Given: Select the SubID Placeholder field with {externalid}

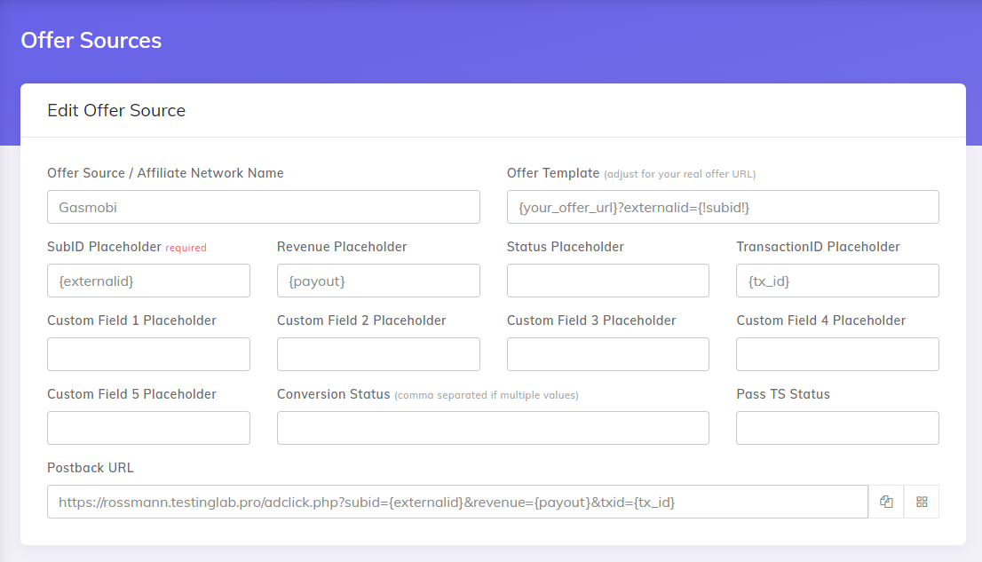Looking at the screenshot, I should coord(148,281).
